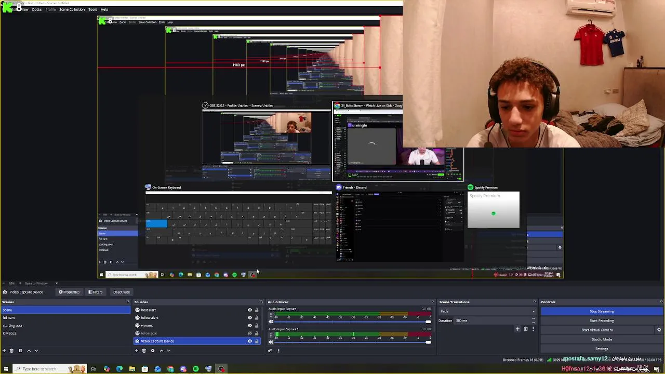Screen dimensions: 665x374
Task: Adjust transition duration spinner arrows
Action: (x=534, y=320)
